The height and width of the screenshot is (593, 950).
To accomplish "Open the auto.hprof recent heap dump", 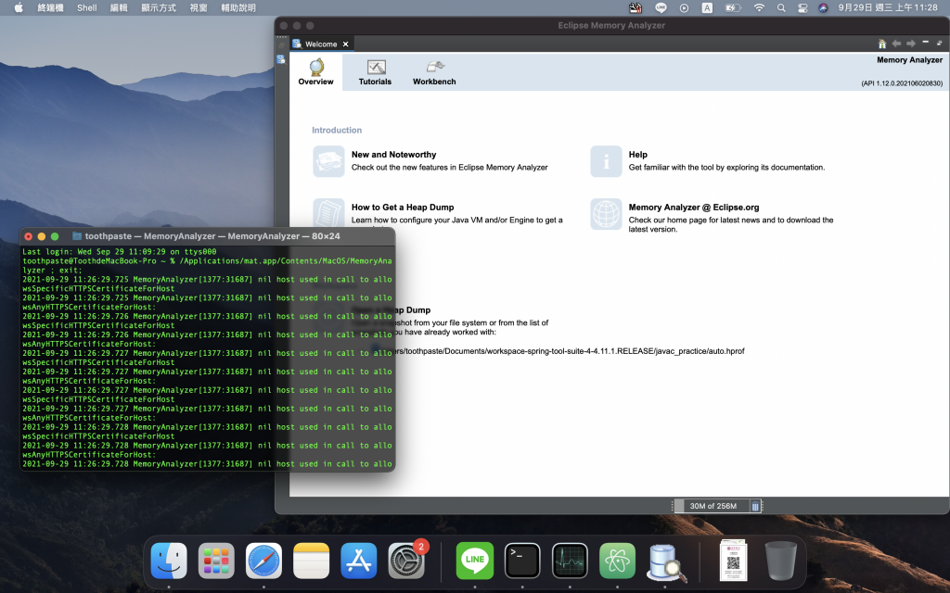I will [570, 351].
